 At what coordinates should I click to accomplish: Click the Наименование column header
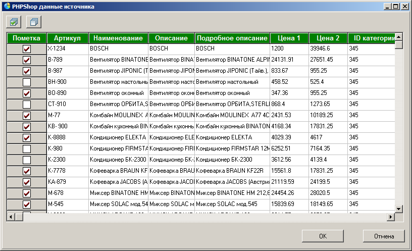118,38
